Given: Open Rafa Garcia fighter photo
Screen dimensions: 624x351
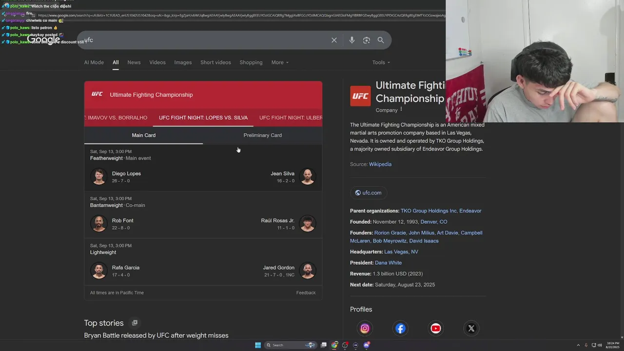Looking at the screenshot, I should [99, 271].
